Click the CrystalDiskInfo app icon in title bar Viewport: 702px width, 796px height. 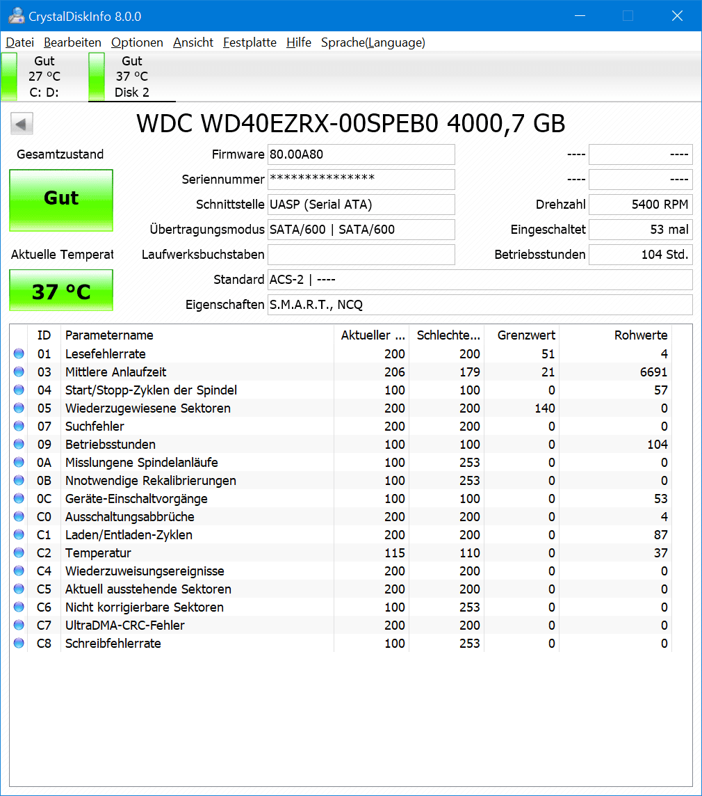16,16
